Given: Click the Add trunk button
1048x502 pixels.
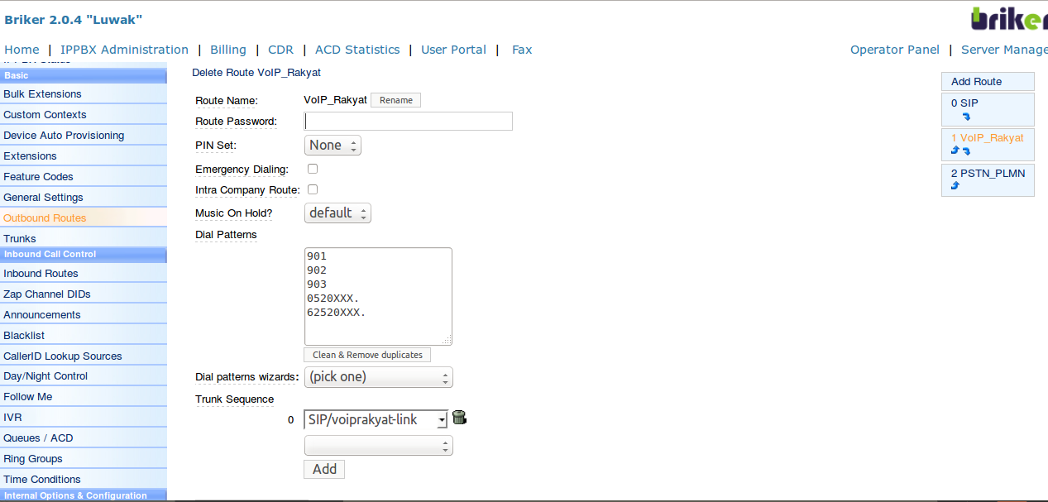Looking at the screenshot, I should [x=324, y=469].
